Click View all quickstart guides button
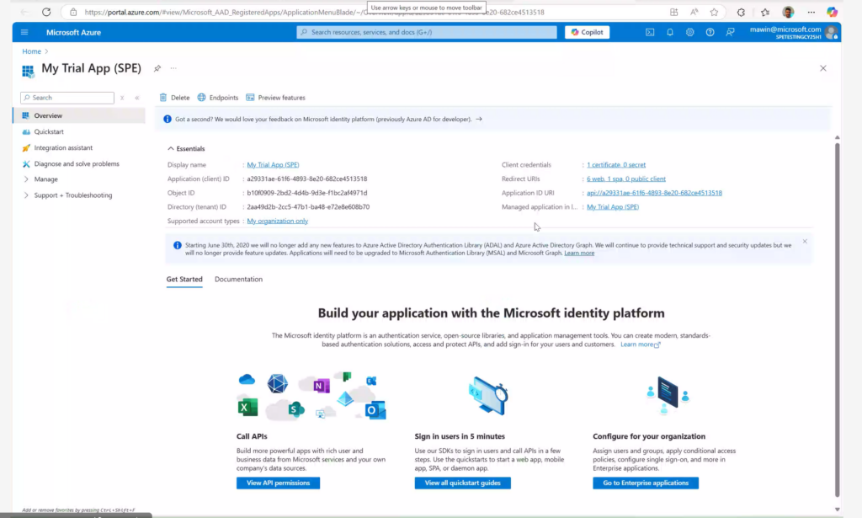Viewport: 862px width, 518px height. (462, 483)
